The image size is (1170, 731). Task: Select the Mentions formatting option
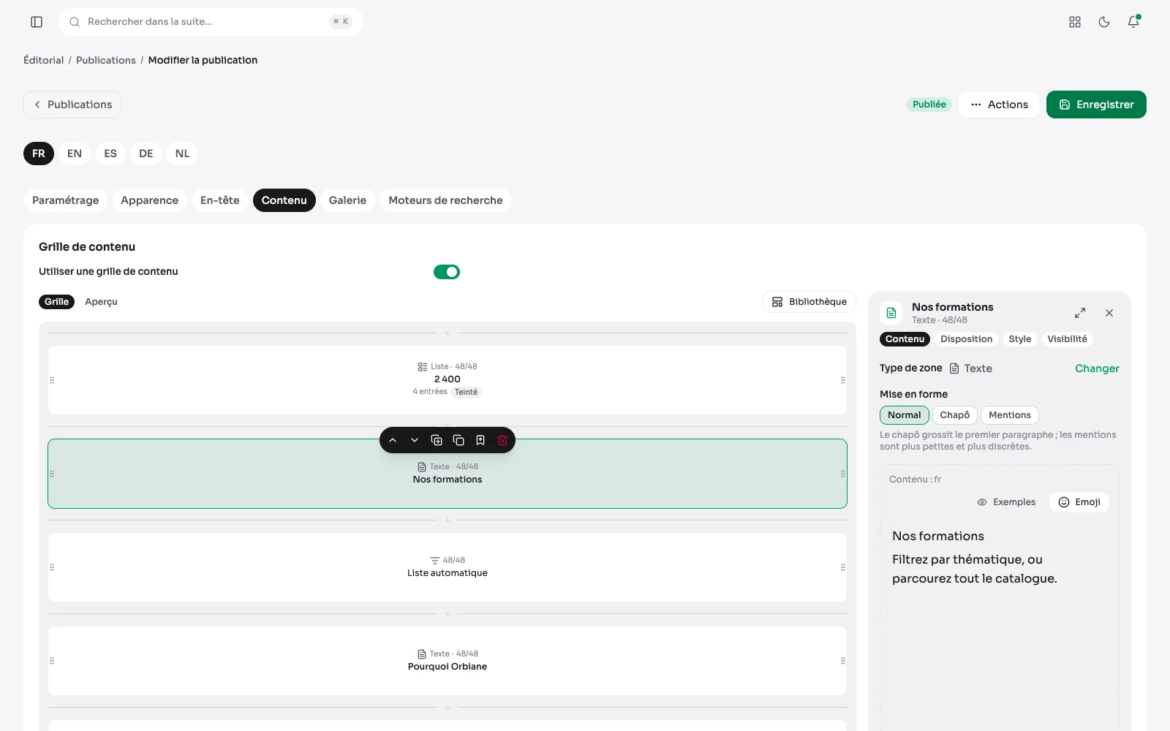1010,415
